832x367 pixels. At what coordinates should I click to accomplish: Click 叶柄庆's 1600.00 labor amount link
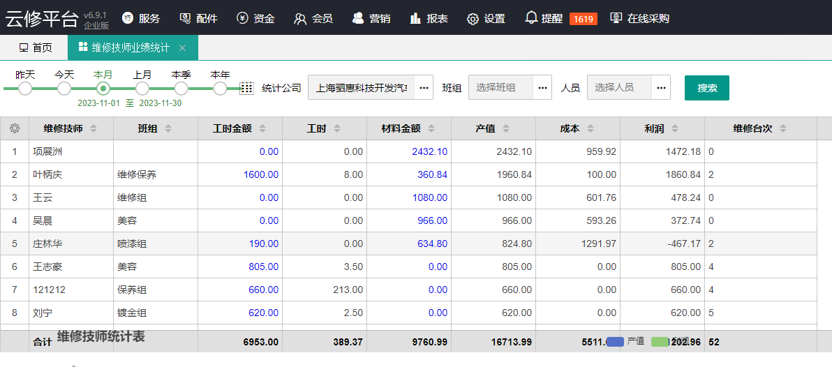(x=260, y=174)
